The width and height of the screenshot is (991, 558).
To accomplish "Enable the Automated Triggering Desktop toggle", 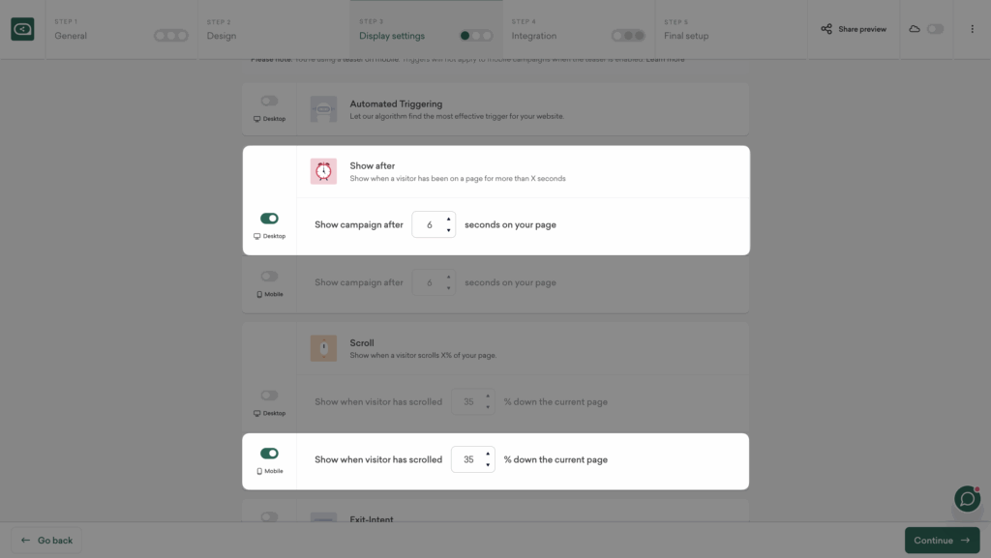I will [x=269, y=101].
